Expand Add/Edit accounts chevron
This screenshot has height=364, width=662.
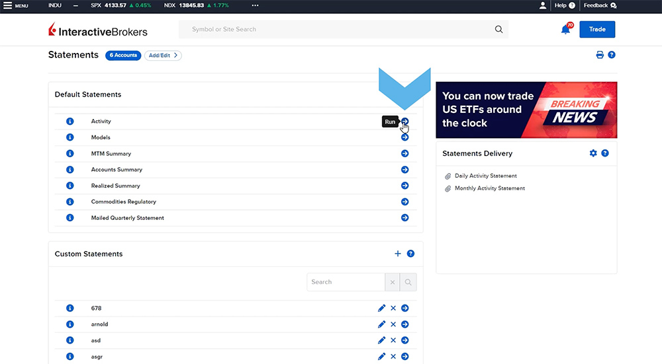163,55
